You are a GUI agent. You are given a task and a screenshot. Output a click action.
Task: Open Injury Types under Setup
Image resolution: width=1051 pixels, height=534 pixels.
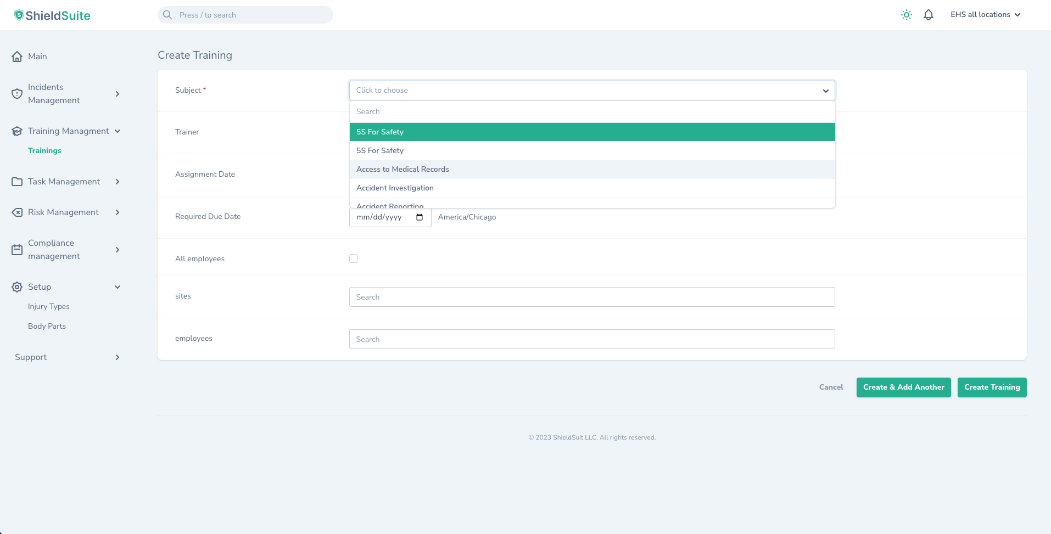point(49,307)
